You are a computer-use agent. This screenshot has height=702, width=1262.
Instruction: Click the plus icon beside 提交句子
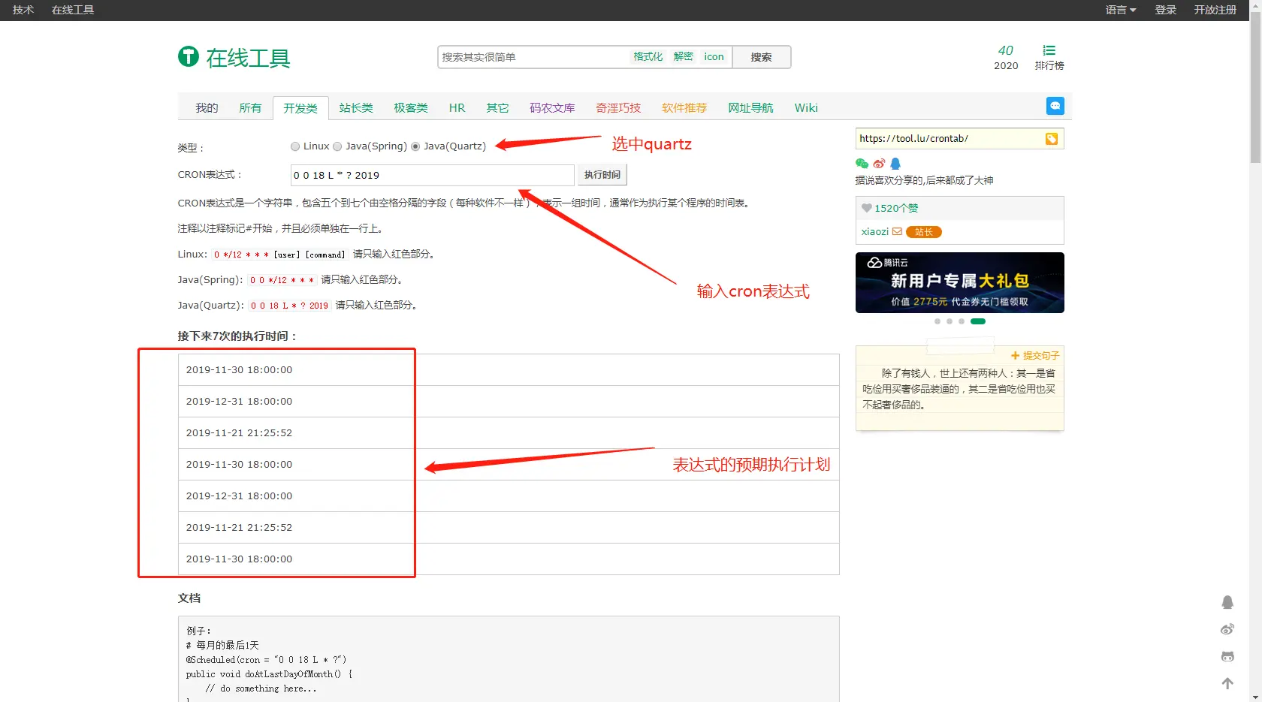click(x=1015, y=356)
